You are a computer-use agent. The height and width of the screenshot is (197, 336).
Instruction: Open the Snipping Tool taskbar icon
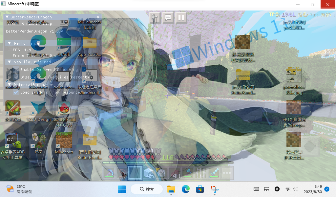pos(215,189)
